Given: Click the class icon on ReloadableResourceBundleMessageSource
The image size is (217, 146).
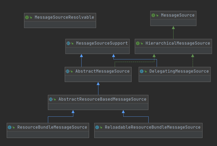Looking at the screenshot, I should click(97, 127).
